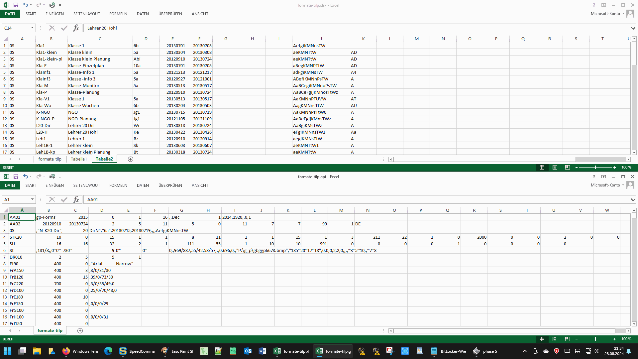
Task: Click zoom in plus button in top window
Action: (x=614, y=168)
